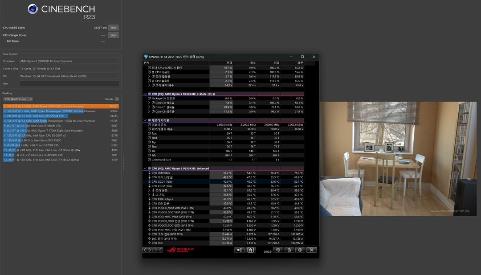481x275 pixels.
Task: Click the expand-all arrows icon in HWiNFO toolbar
Action: [147, 250]
